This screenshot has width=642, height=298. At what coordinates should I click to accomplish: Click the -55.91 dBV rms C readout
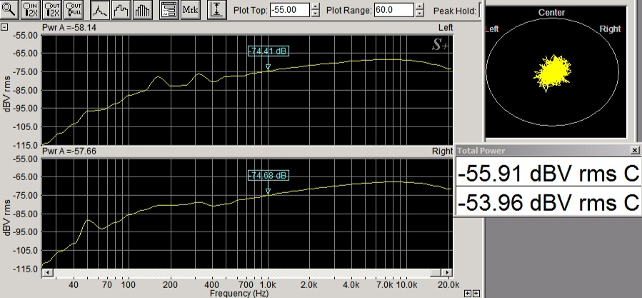click(548, 174)
